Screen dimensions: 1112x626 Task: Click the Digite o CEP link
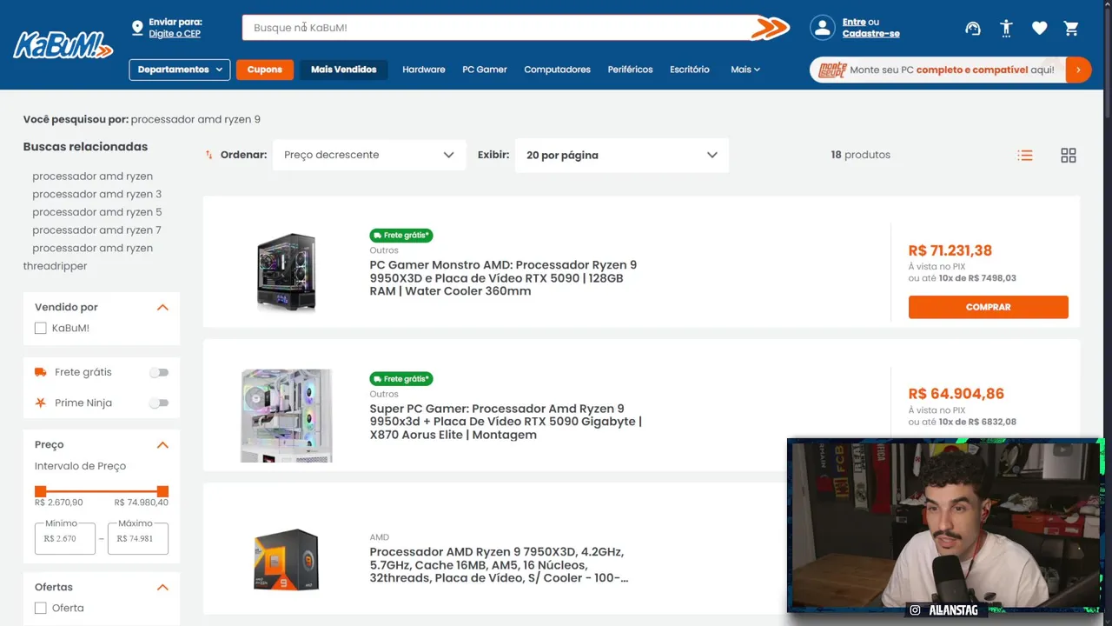[175, 34]
